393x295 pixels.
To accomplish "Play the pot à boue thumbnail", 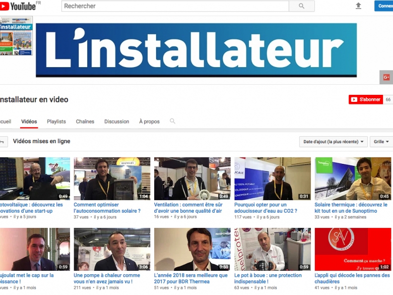I will click(x=273, y=249).
